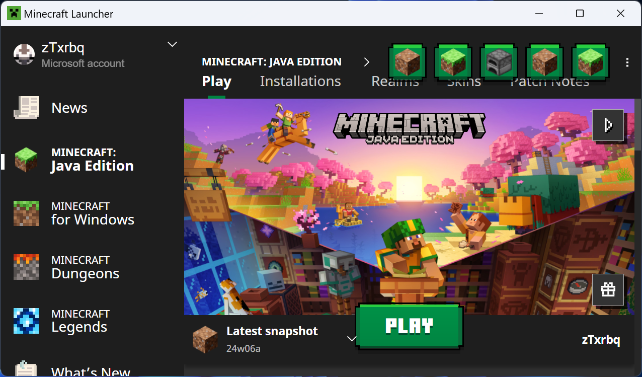Image resolution: width=642 pixels, height=377 pixels.
Task: Open Minecraft for Windows via its sidebar icon
Action: coord(26,213)
